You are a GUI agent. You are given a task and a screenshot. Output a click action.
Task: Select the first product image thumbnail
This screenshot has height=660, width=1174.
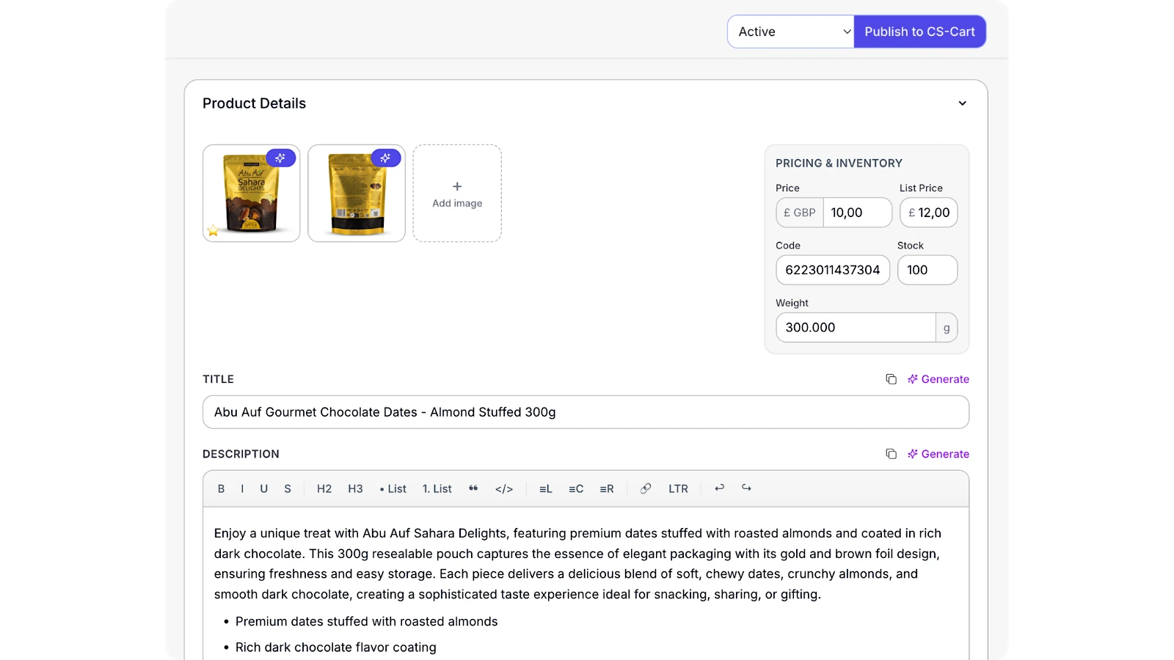(251, 194)
